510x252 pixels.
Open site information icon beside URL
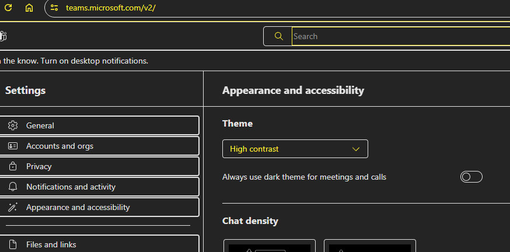click(x=54, y=8)
